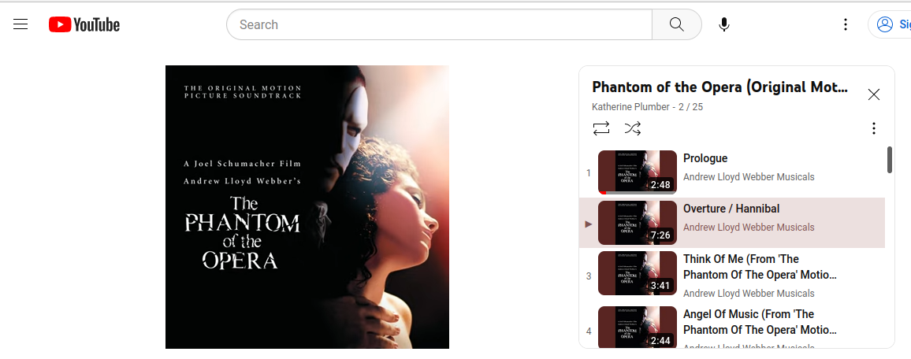Viewport: 911px width, 359px height.
Task: Open Katherine Plumber channel link
Action: (x=630, y=107)
